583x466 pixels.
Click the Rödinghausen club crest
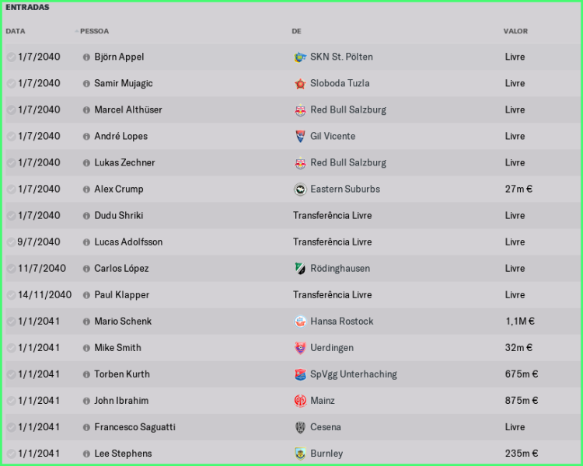(300, 268)
